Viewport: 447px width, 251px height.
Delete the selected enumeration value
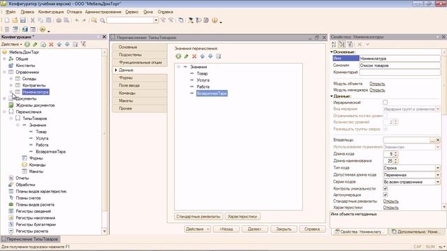click(x=194, y=56)
